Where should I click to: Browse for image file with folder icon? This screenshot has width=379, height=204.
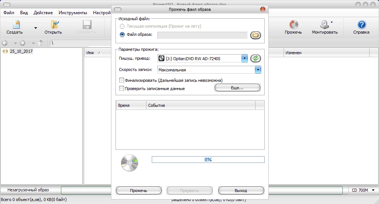tap(256, 35)
